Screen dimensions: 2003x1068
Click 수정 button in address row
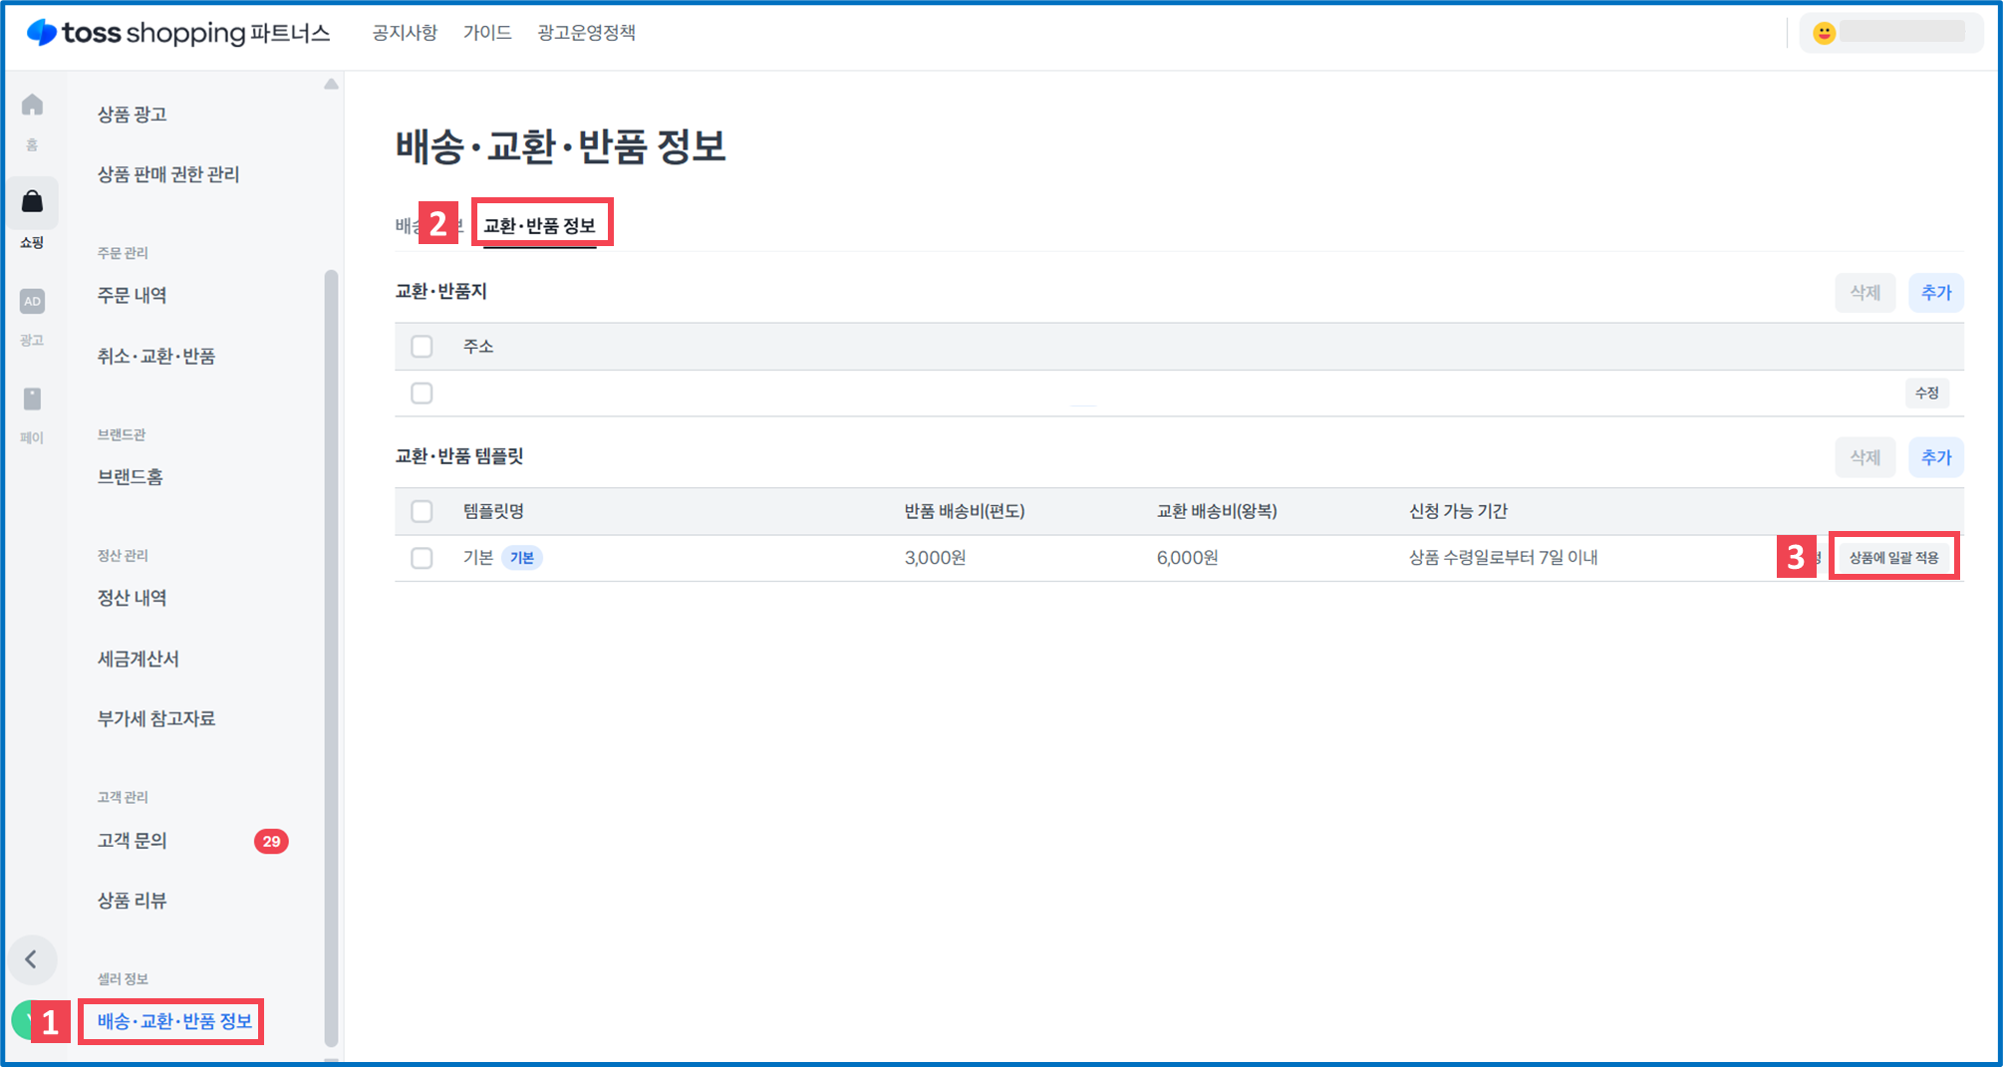pyautogui.click(x=1926, y=394)
